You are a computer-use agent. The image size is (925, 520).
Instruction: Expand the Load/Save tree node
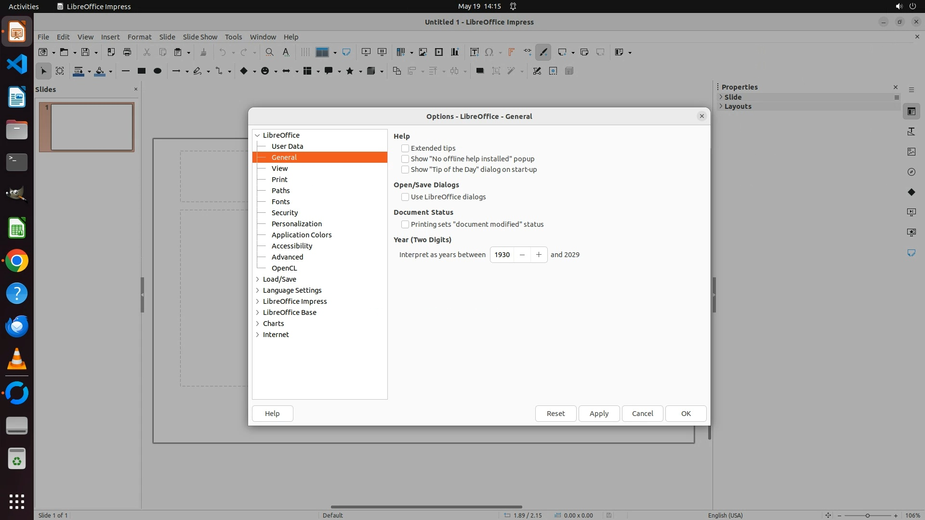(257, 279)
